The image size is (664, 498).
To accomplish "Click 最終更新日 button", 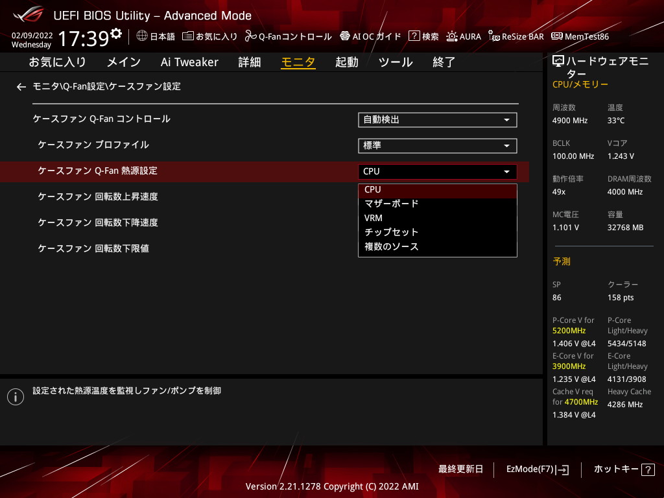I will pyautogui.click(x=460, y=469).
